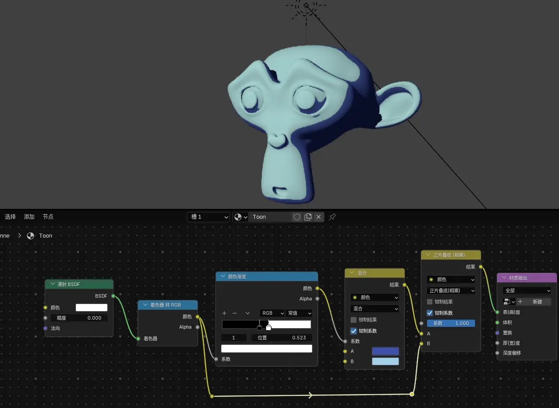The image size is (559, 408).
Task: Unlink the Toon material with X icon
Action: click(x=319, y=217)
